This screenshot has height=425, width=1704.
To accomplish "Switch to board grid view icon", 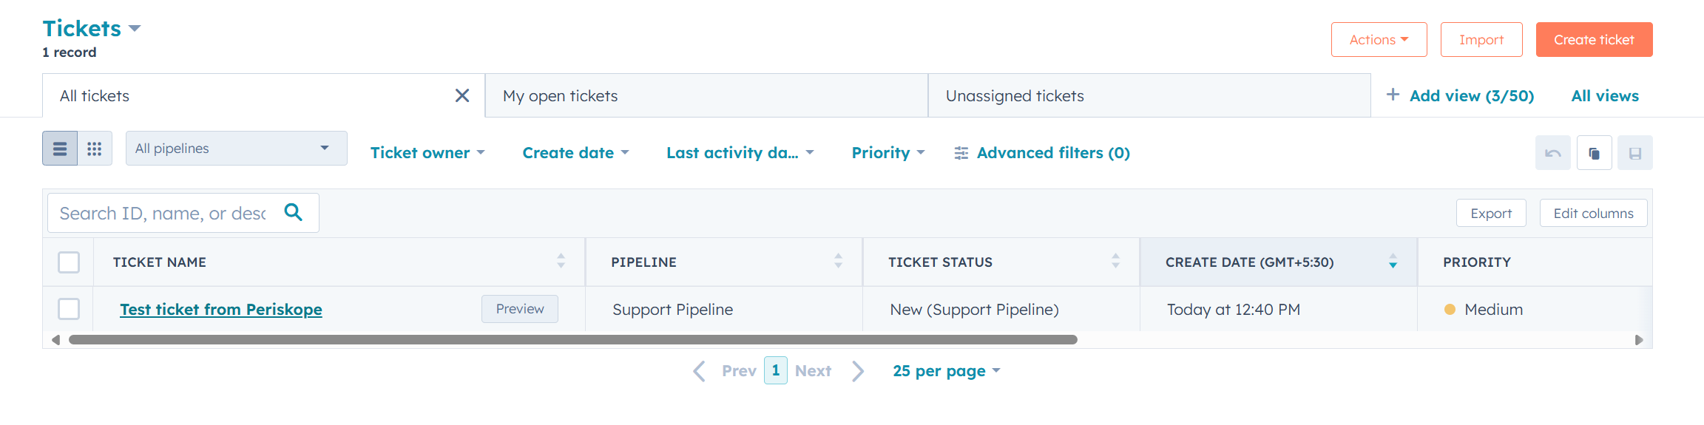I will (x=95, y=149).
